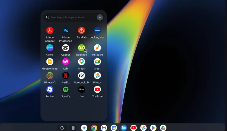Open the Netflix app
Viewport: 227px width, 131px height.
(65, 76)
